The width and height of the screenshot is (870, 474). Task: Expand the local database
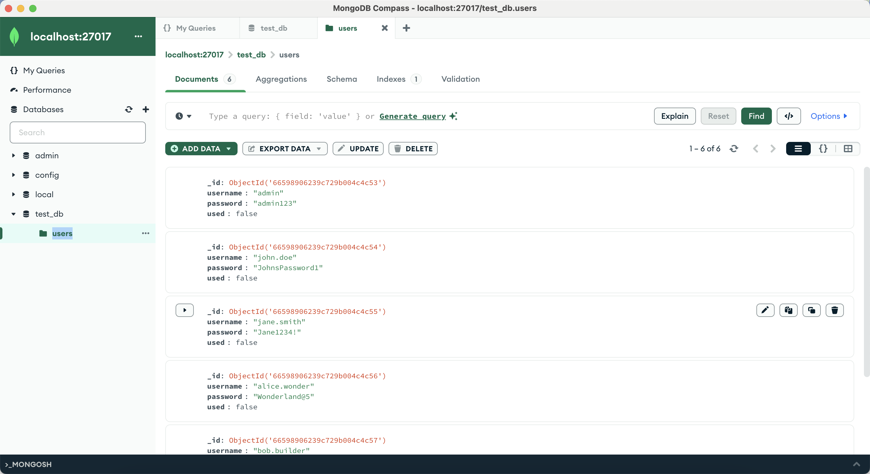(x=13, y=194)
